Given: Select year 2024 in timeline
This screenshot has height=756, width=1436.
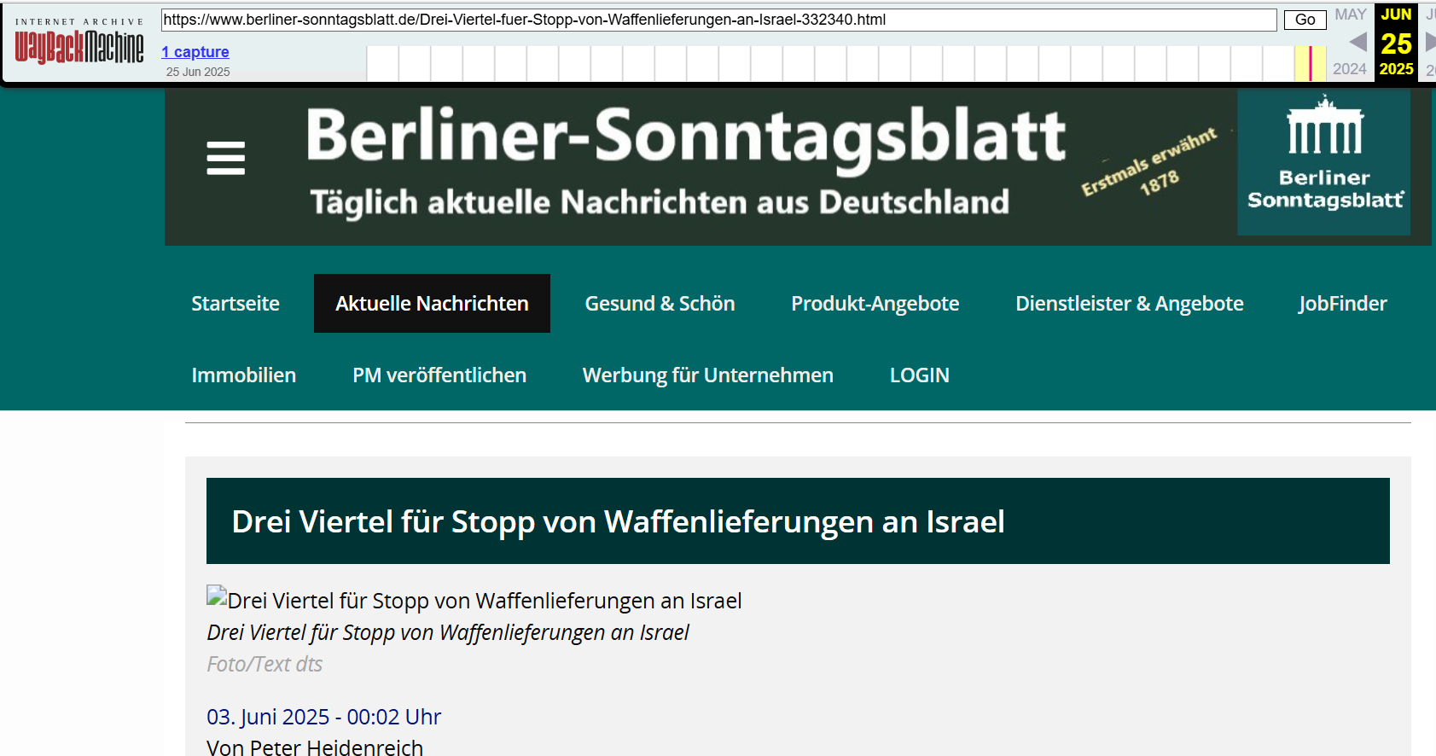Looking at the screenshot, I should (1350, 69).
